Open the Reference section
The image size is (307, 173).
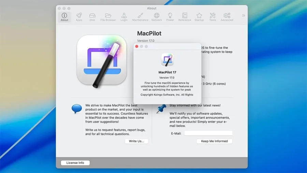(x=185, y=17)
